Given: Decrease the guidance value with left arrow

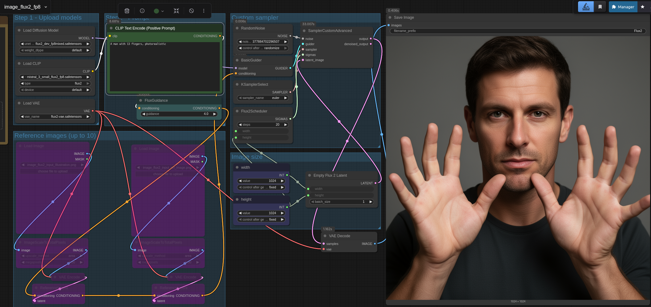Looking at the screenshot, I should point(143,114).
